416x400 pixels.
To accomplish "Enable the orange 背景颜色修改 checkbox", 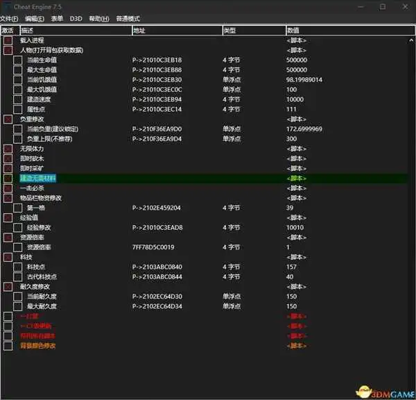I will click(x=8, y=346).
